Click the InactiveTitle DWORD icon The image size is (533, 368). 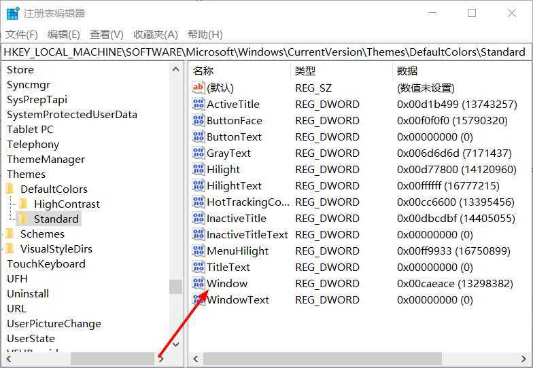[199, 218]
